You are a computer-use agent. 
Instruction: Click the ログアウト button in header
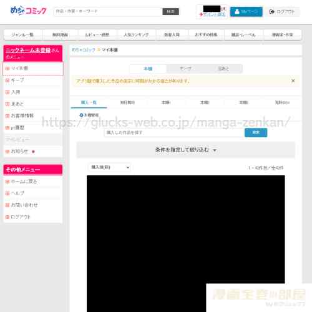tap(283, 12)
